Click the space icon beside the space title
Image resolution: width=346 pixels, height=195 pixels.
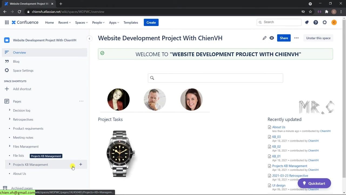pyautogui.click(x=7, y=40)
